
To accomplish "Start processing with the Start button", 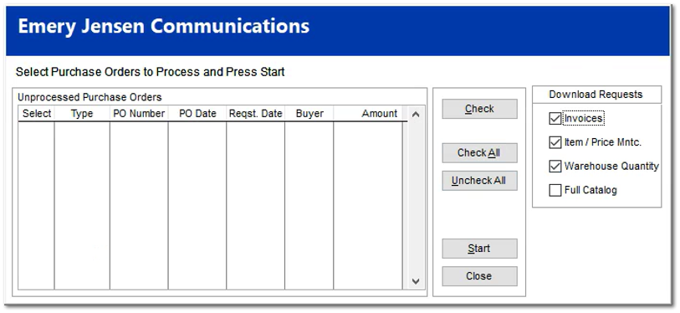I will 479,249.
